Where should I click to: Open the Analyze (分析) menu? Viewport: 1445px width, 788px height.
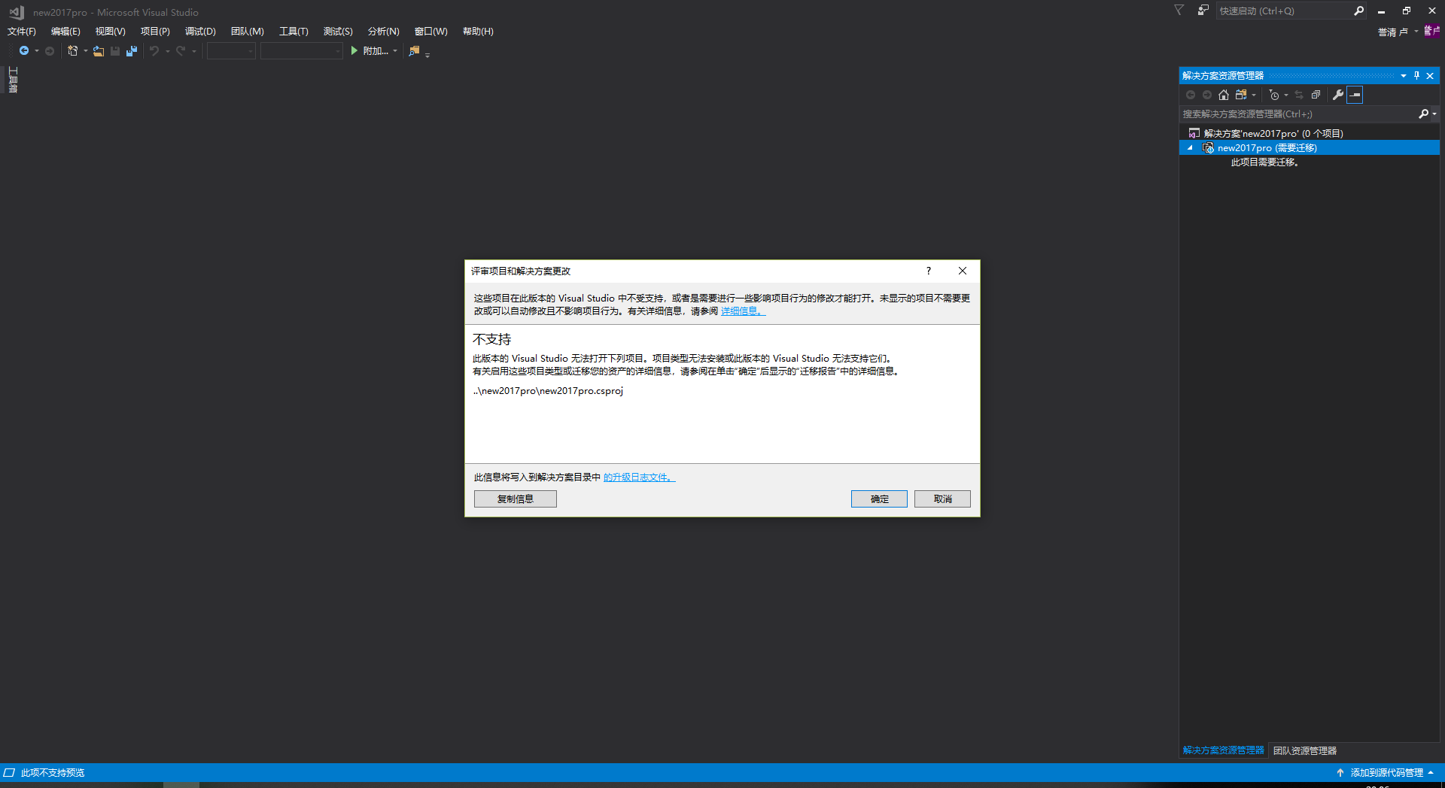pyautogui.click(x=383, y=32)
